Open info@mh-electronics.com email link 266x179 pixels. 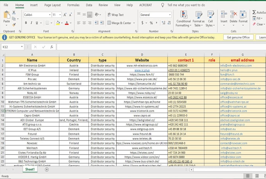(x=236, y=65)
